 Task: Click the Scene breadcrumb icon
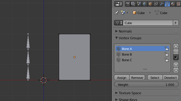(x=123, y=13)
